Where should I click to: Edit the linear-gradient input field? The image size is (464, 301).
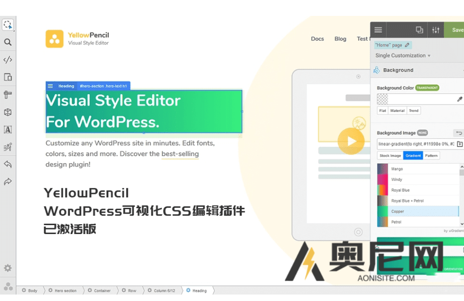coord(416,144)
